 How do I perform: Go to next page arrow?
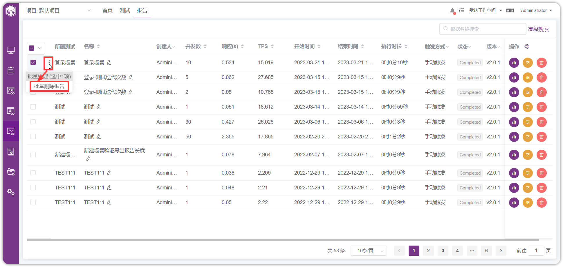[x=501, y=250]
